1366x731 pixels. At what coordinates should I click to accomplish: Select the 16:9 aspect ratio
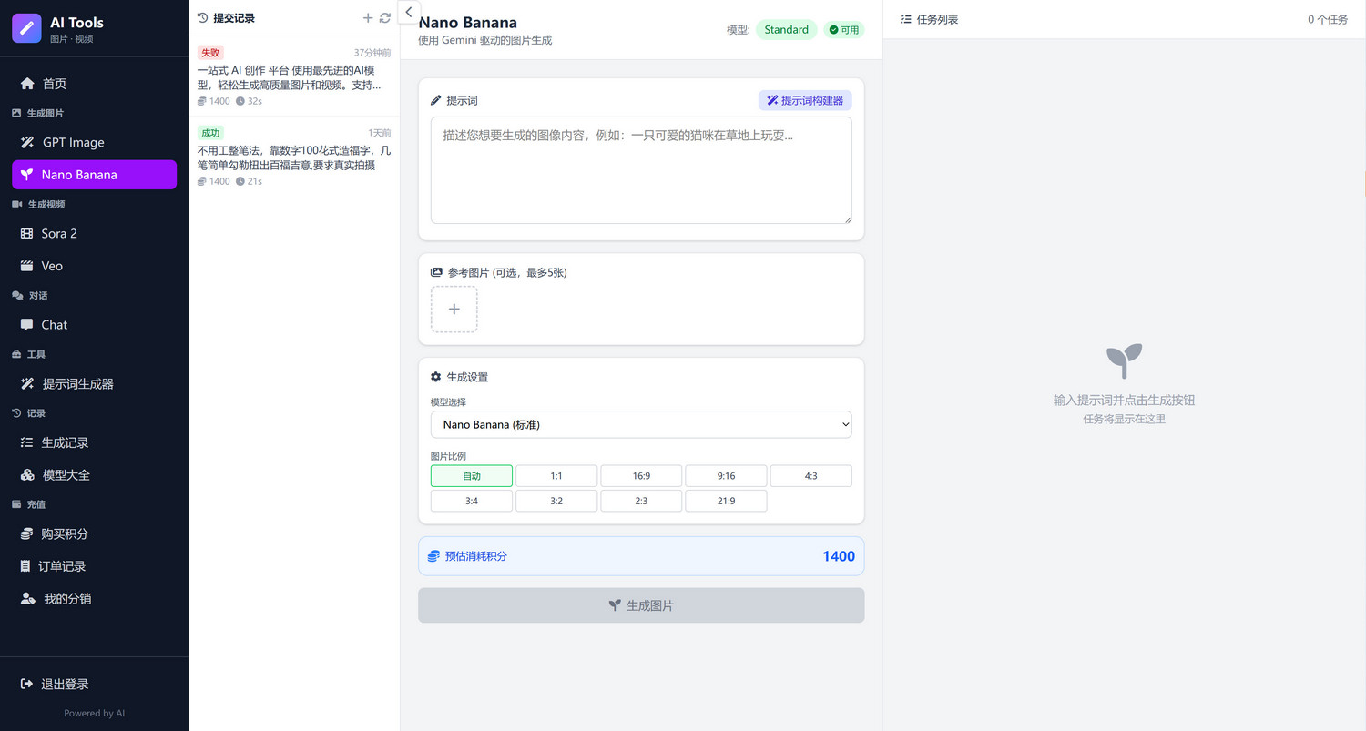tap(641, 476)
